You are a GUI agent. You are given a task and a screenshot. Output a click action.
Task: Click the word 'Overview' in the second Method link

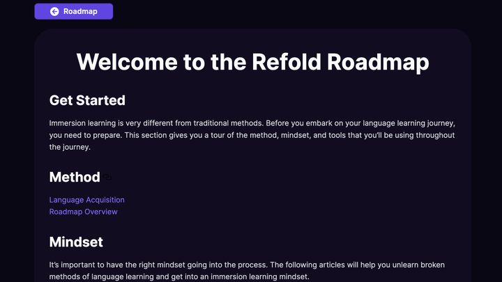[101, 212]
